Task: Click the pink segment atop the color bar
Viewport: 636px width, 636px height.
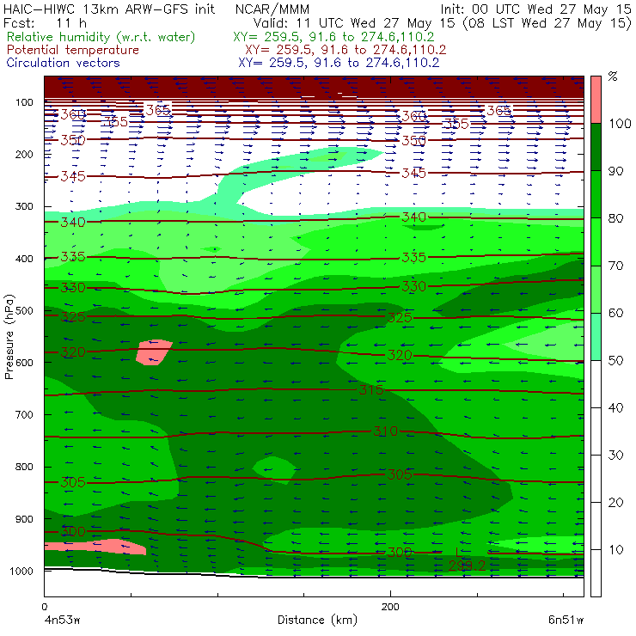Action: tap(596, 100)
